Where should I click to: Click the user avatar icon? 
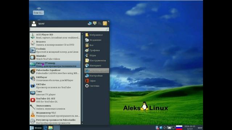tap(34, 23)
